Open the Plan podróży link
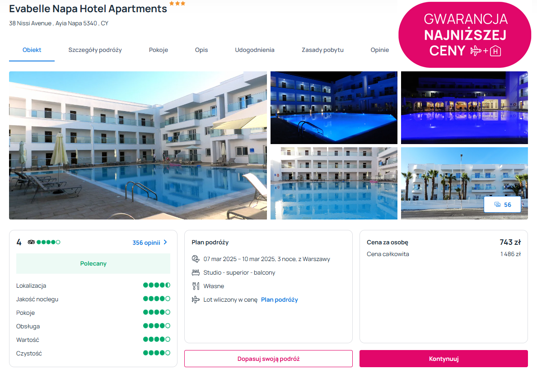 (x=280, y=300)
